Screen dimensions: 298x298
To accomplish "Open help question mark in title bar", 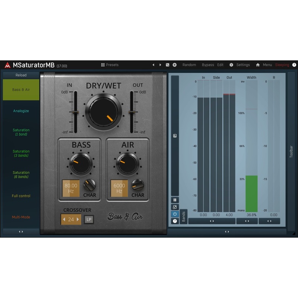I will click(x=294, y=65).
